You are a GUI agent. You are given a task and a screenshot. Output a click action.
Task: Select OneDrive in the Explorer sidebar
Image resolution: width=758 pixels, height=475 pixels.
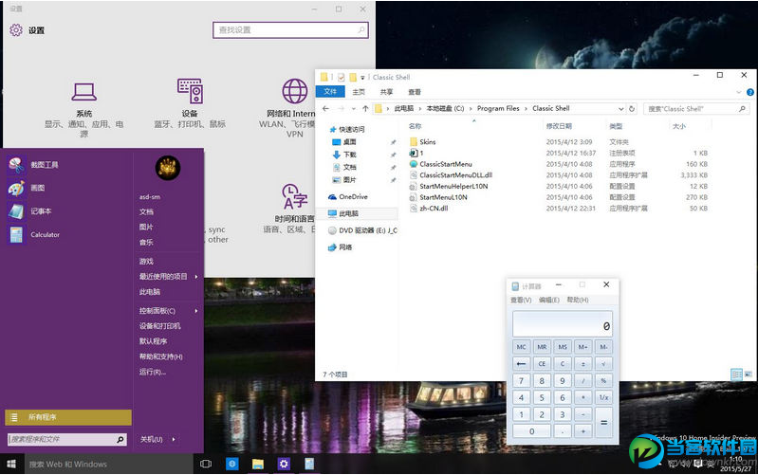tap(352, 197)
